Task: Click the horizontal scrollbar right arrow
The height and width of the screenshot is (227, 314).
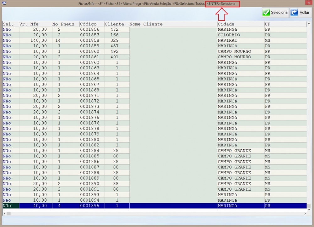Action: pyautogui.click(x=305, y=214)
